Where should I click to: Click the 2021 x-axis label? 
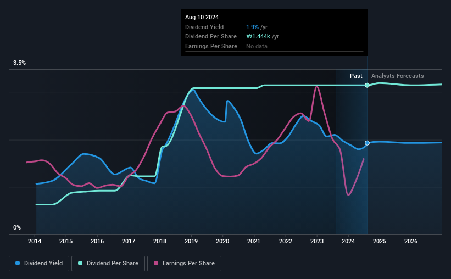pos(254,241)
